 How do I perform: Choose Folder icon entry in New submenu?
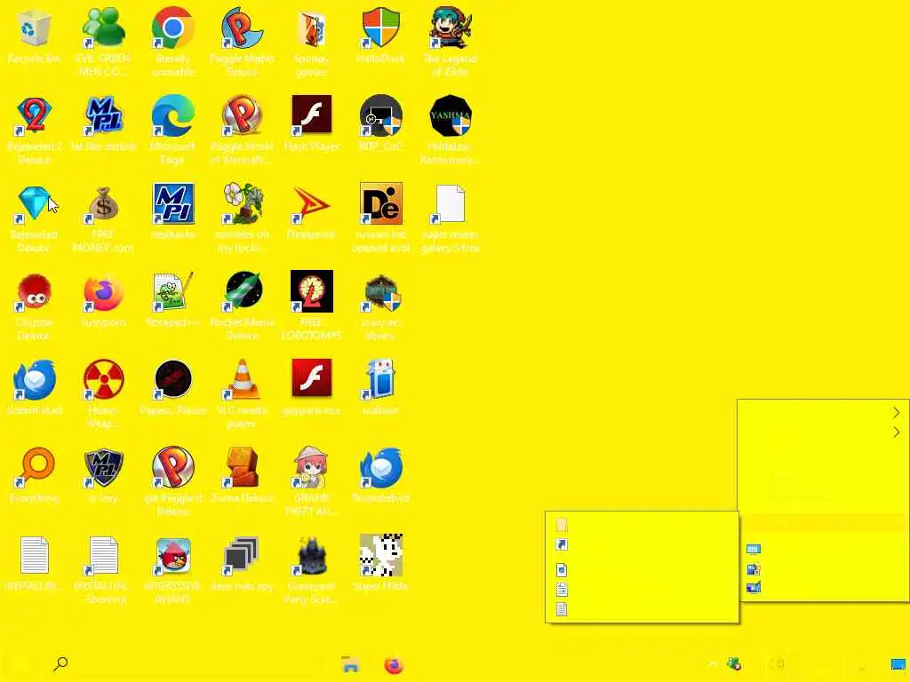point(642,525)
